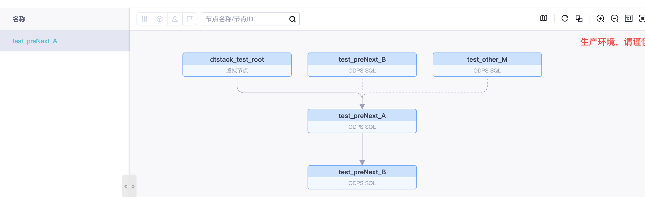This screenshot has width=645, height=197.
Task: Refresh the graph with the reload icon
Action: 565,18
